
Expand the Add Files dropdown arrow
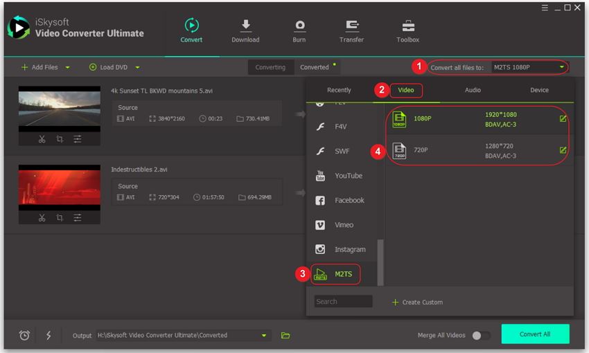pos(68,67)
